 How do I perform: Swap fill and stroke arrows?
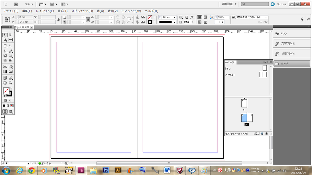[11, 89]
